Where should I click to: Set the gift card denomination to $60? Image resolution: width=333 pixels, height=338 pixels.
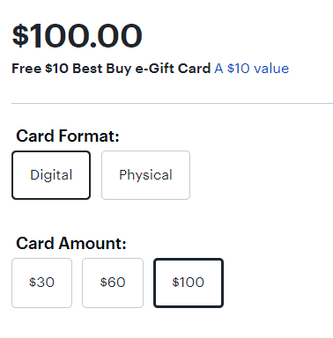coord(113,283)
